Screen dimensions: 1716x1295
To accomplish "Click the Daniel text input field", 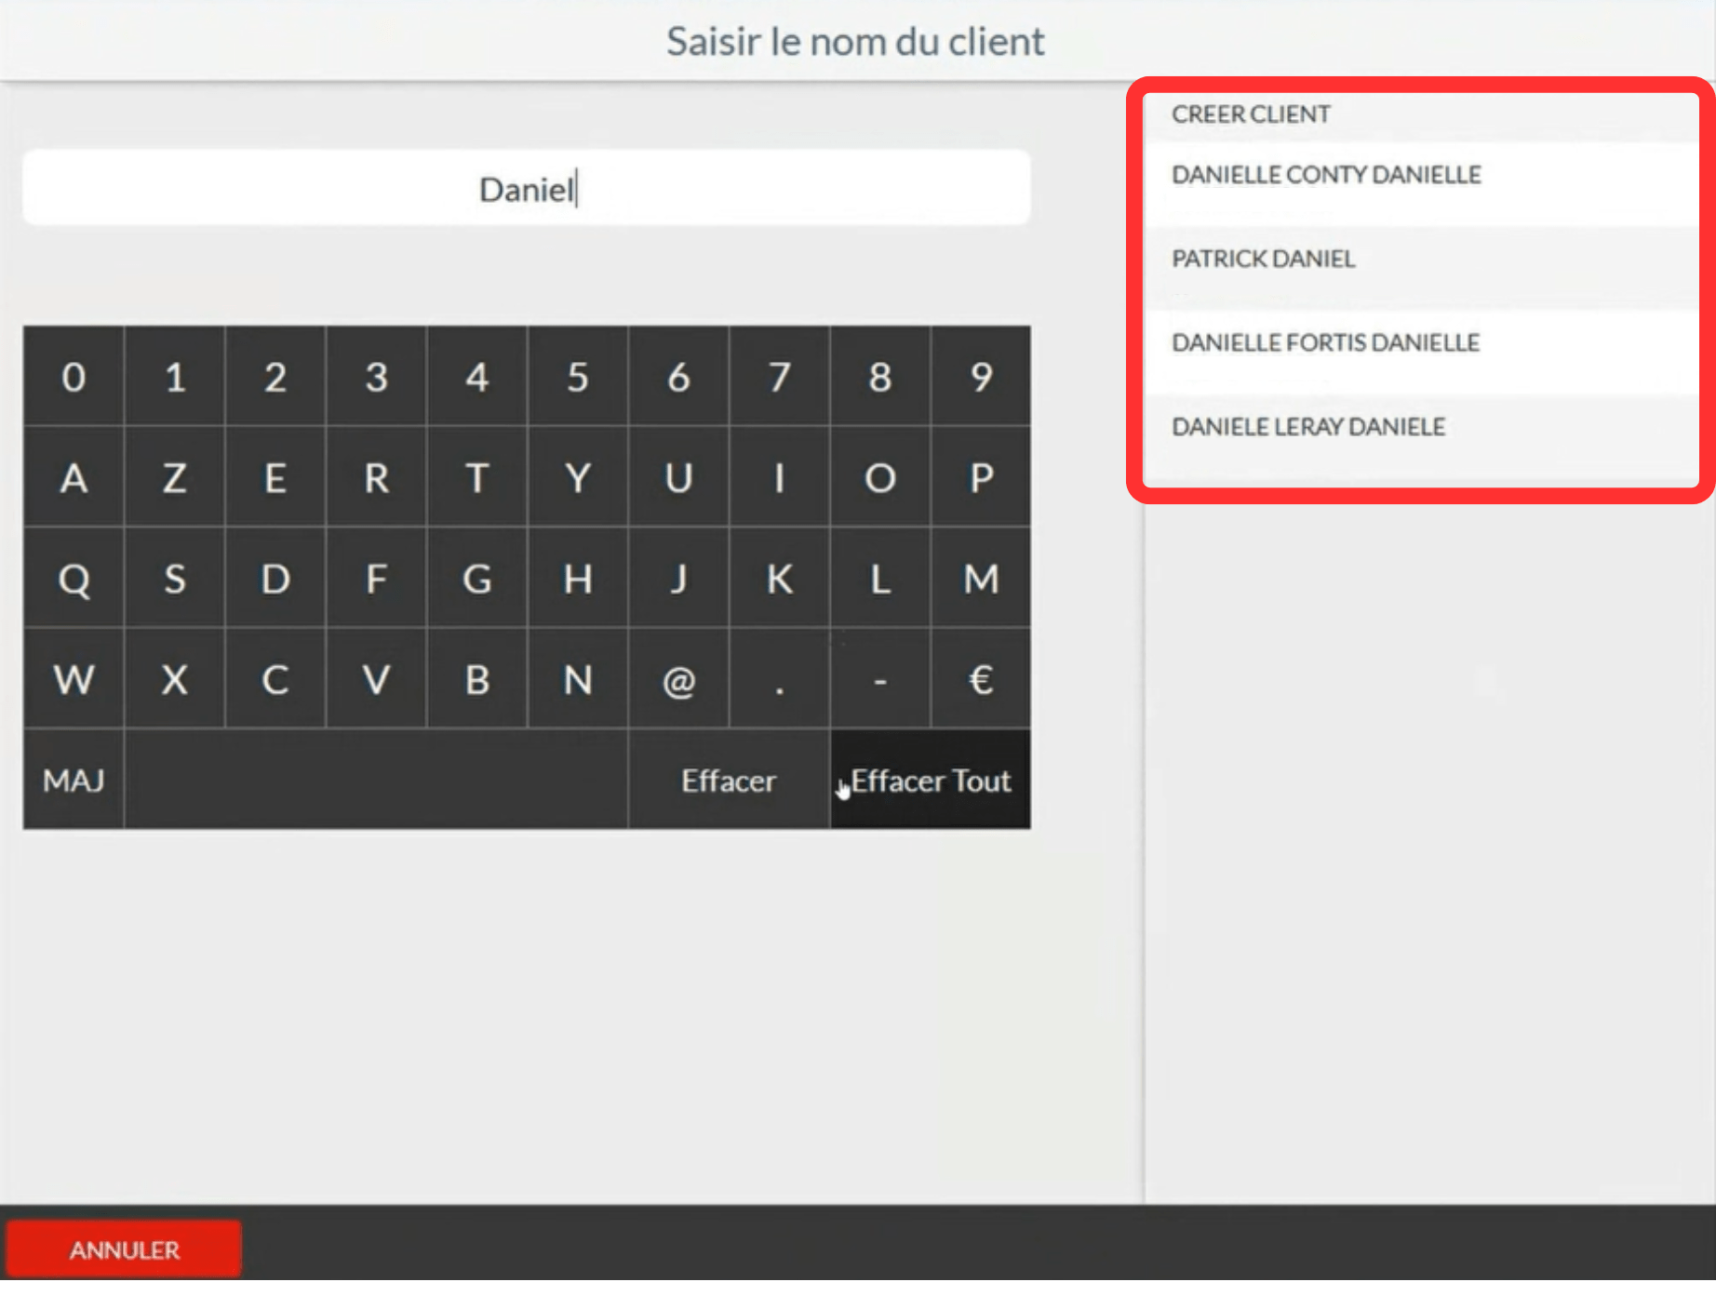I will click(528, 187).
